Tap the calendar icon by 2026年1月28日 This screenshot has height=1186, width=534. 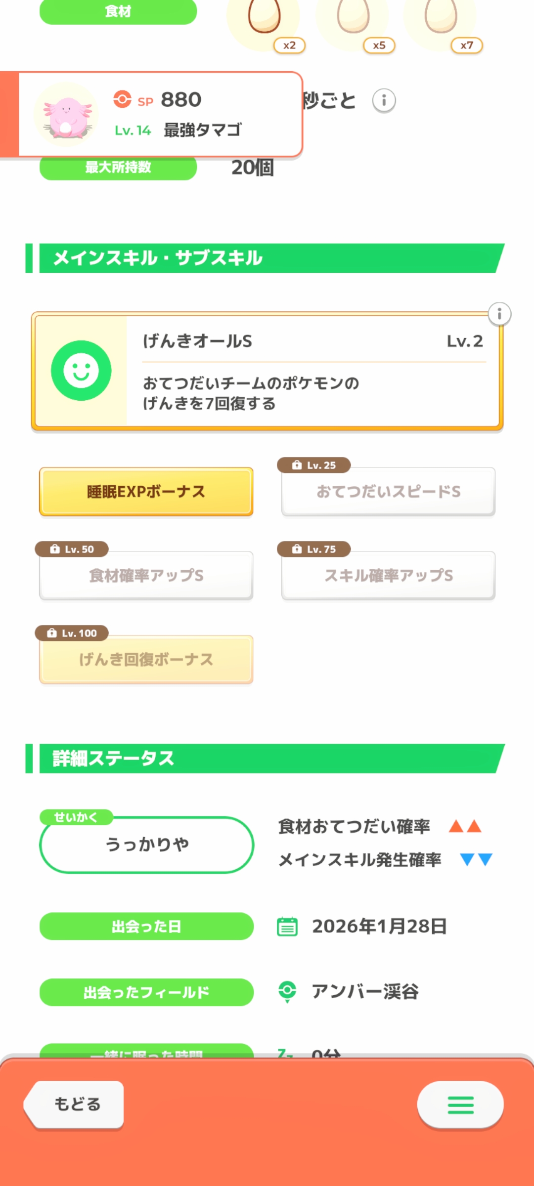(287, 927)
